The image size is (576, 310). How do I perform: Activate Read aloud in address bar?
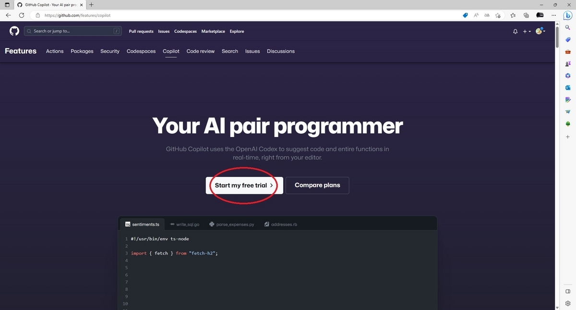coord(476,15)
